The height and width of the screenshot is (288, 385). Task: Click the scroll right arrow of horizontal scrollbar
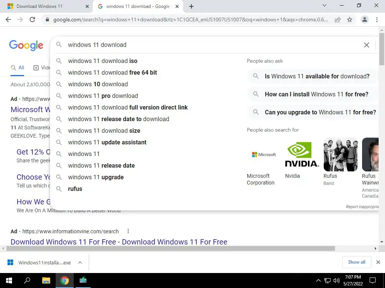tap(376, 249)
